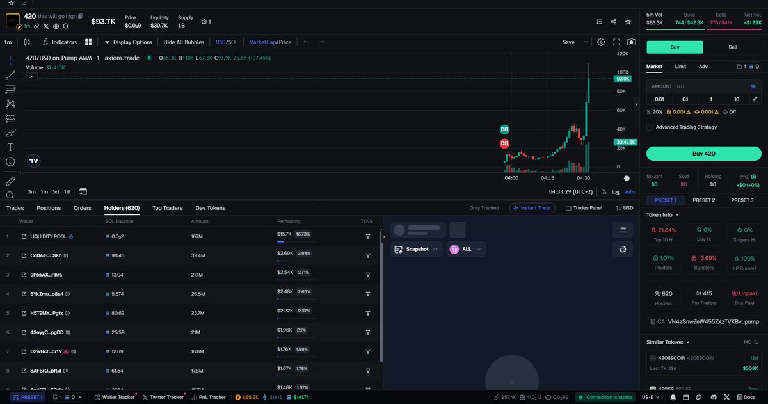Open the token's website globe icon

point(56,26)
